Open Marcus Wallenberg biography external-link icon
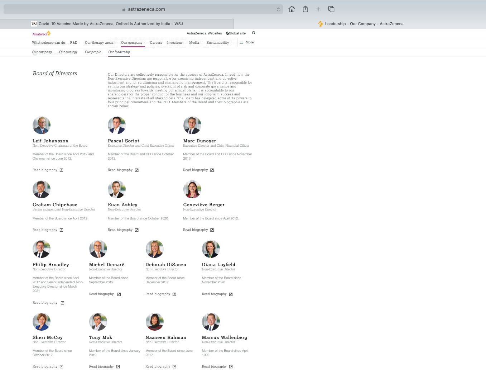 [x=231, y=367]
